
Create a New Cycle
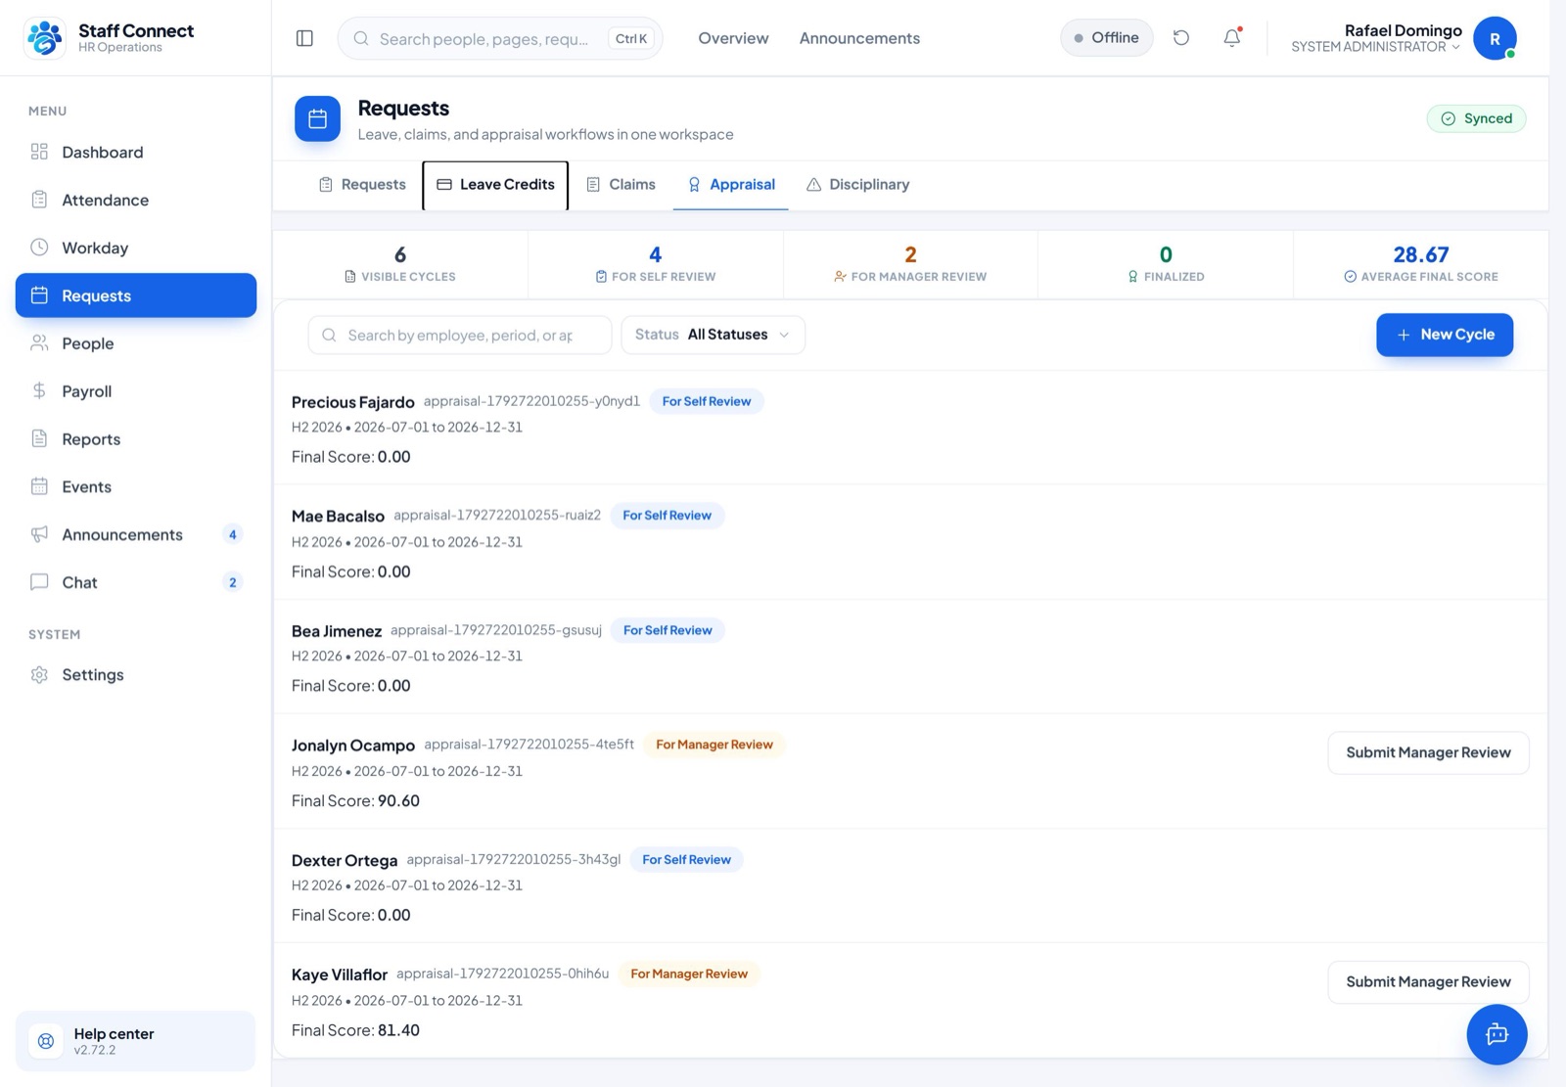1445,335
